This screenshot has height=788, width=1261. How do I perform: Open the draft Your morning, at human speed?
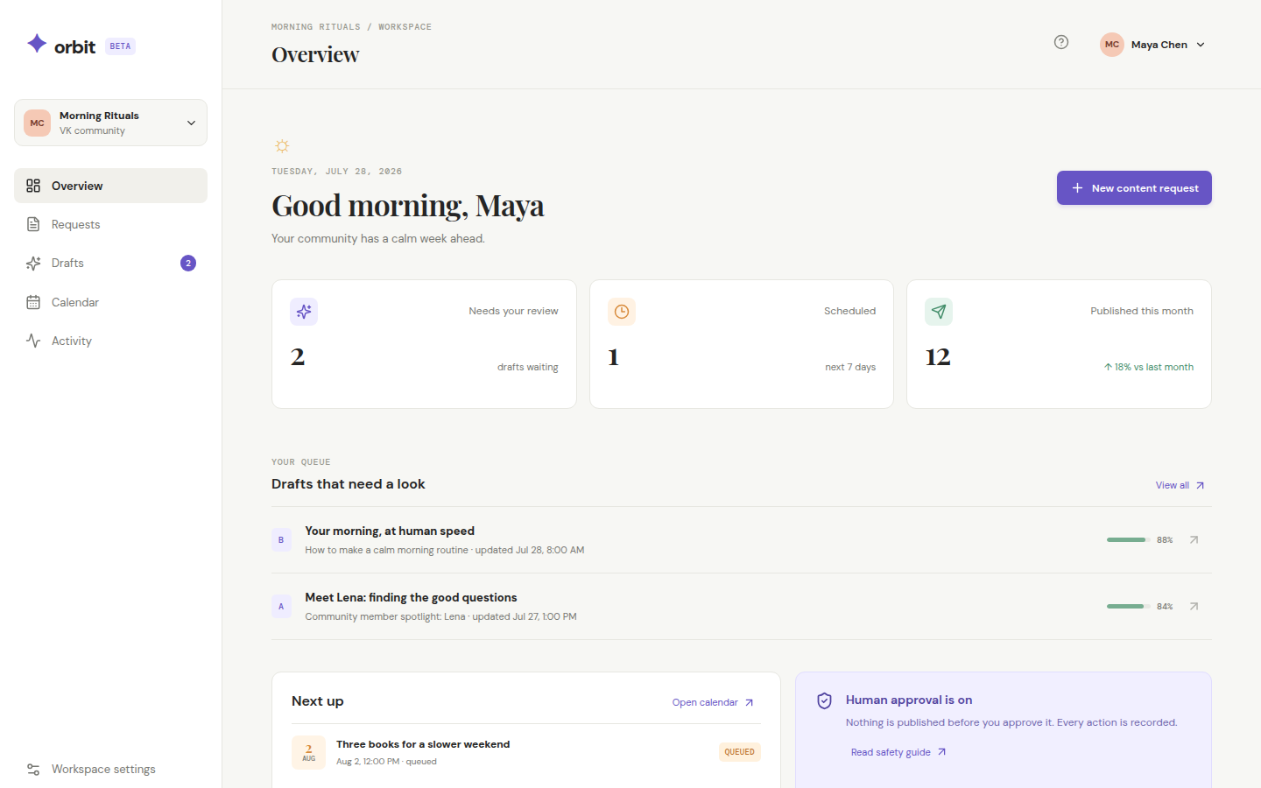click(742, 540)
